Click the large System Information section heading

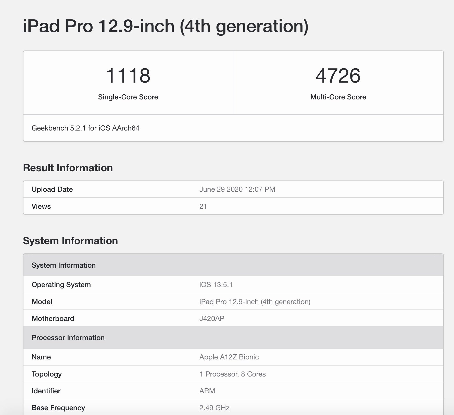[70, 241]
